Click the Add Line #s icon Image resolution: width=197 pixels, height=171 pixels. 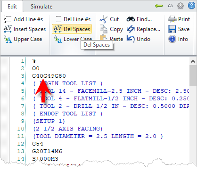point(8,19)
